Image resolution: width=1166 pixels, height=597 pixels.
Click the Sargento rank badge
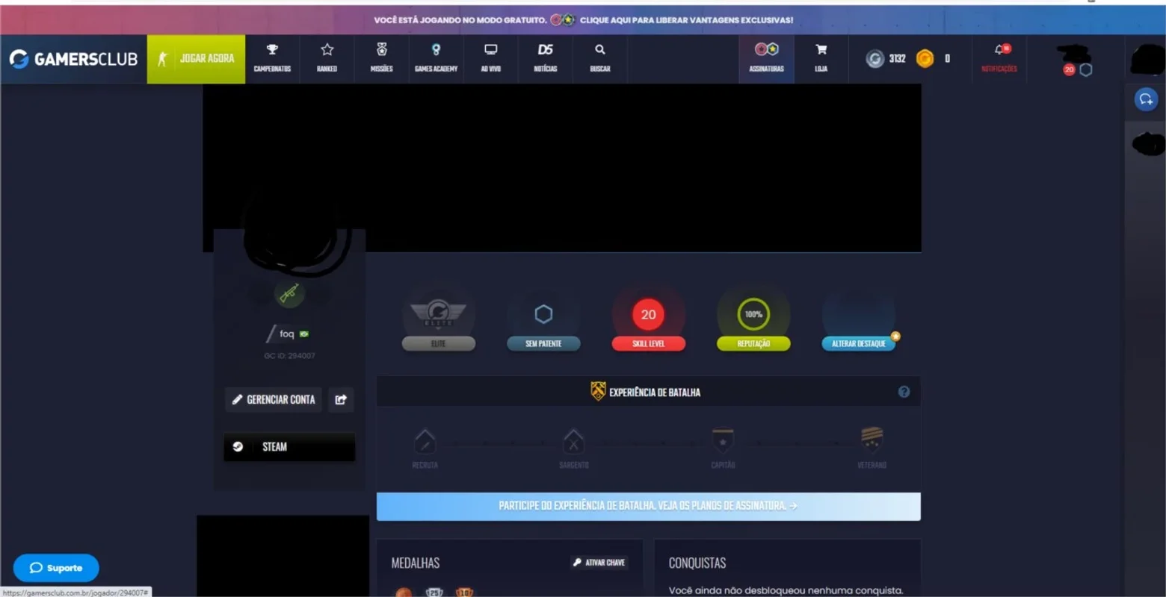(x=573, y=442)
